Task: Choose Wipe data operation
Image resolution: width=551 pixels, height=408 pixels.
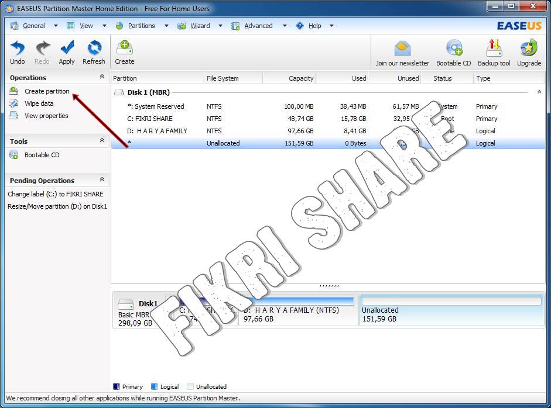Action: [39, 103]
